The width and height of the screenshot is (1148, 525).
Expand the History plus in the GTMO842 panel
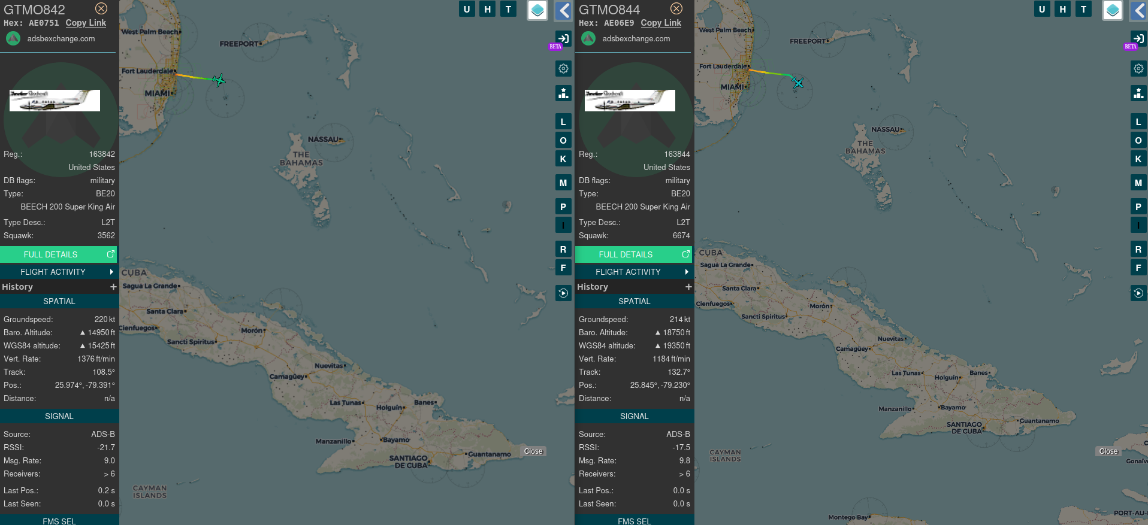point(113,287)
